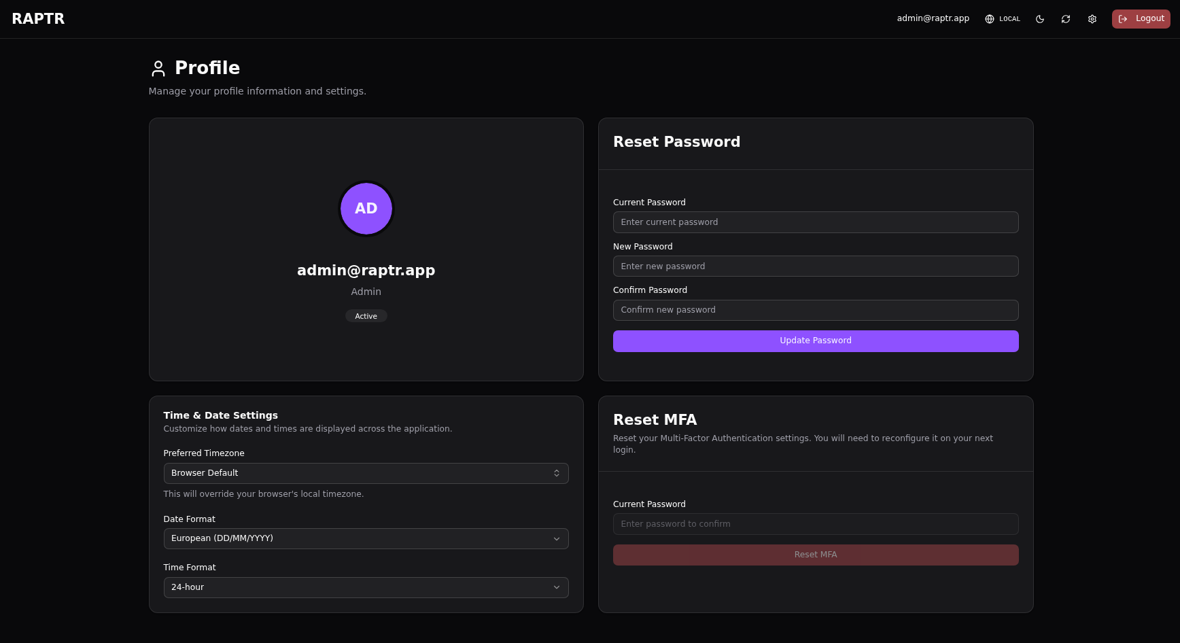Focus the Enter new password field
The height and width of the screenshot is (643, 1180).
pos(816,266)
